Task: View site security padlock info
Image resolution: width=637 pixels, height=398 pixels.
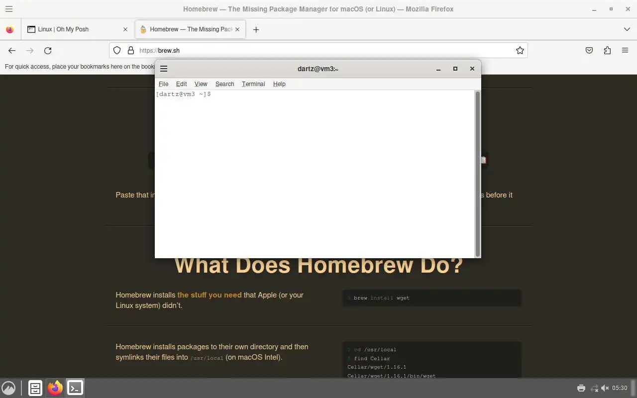Action: click(x=131, y=50)
